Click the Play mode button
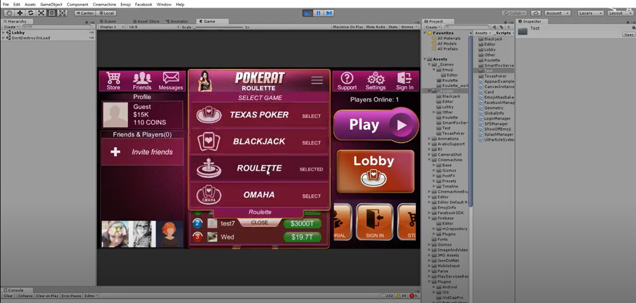Viewport: 636px width, 303px height. coord(308,13)
